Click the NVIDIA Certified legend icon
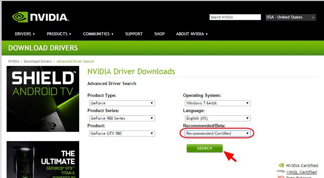This screenshot has width=324, height=178. click(x=281, y=165)
